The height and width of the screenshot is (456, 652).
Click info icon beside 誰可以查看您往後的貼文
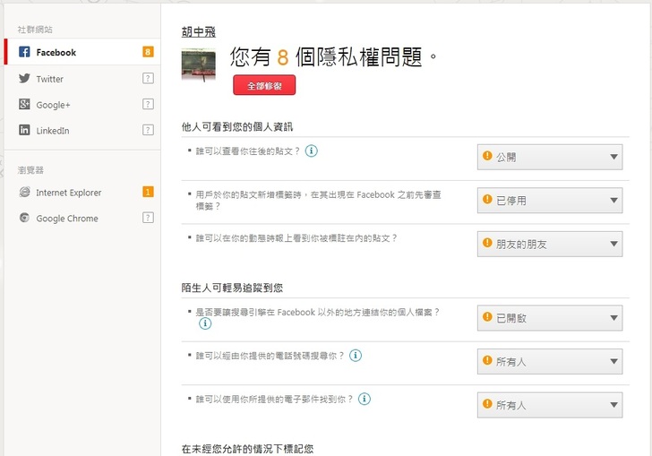pyautogui.click(x=311, y=151)
